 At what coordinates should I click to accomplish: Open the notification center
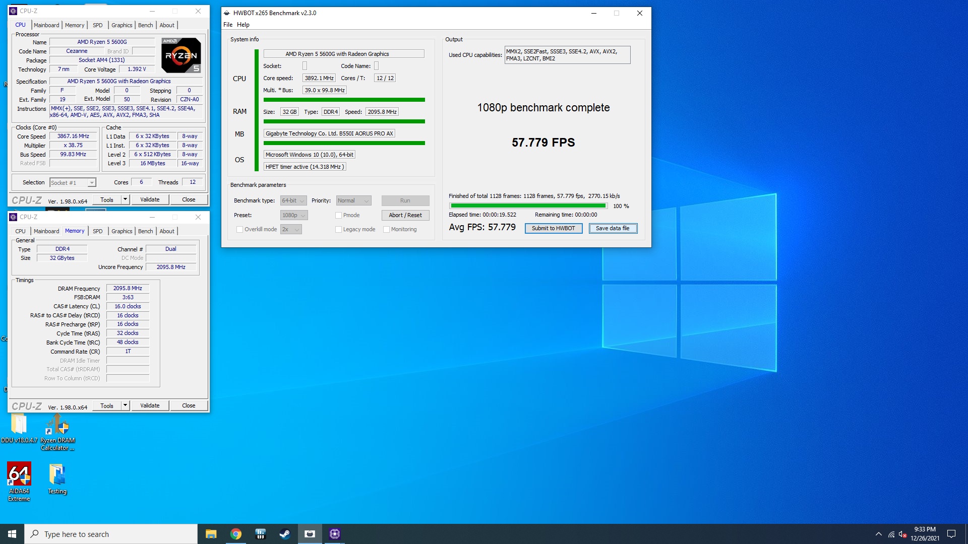[x=951, y=534]
